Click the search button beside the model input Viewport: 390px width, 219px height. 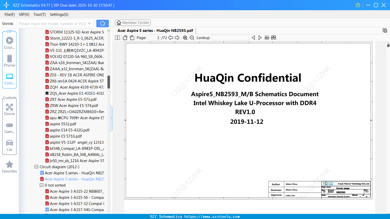pyautogui.click(x=102, y=23)
